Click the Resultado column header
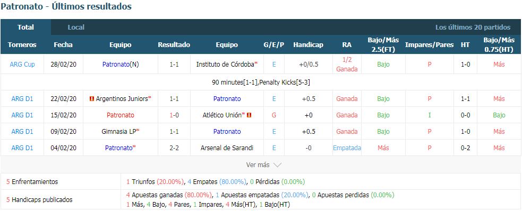 point(174,45)
